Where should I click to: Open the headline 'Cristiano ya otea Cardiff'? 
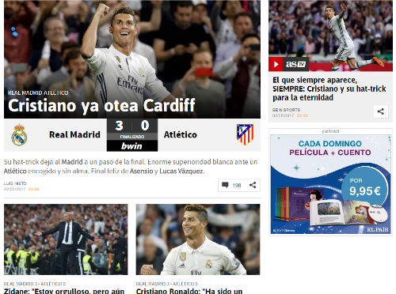[101, 106]
